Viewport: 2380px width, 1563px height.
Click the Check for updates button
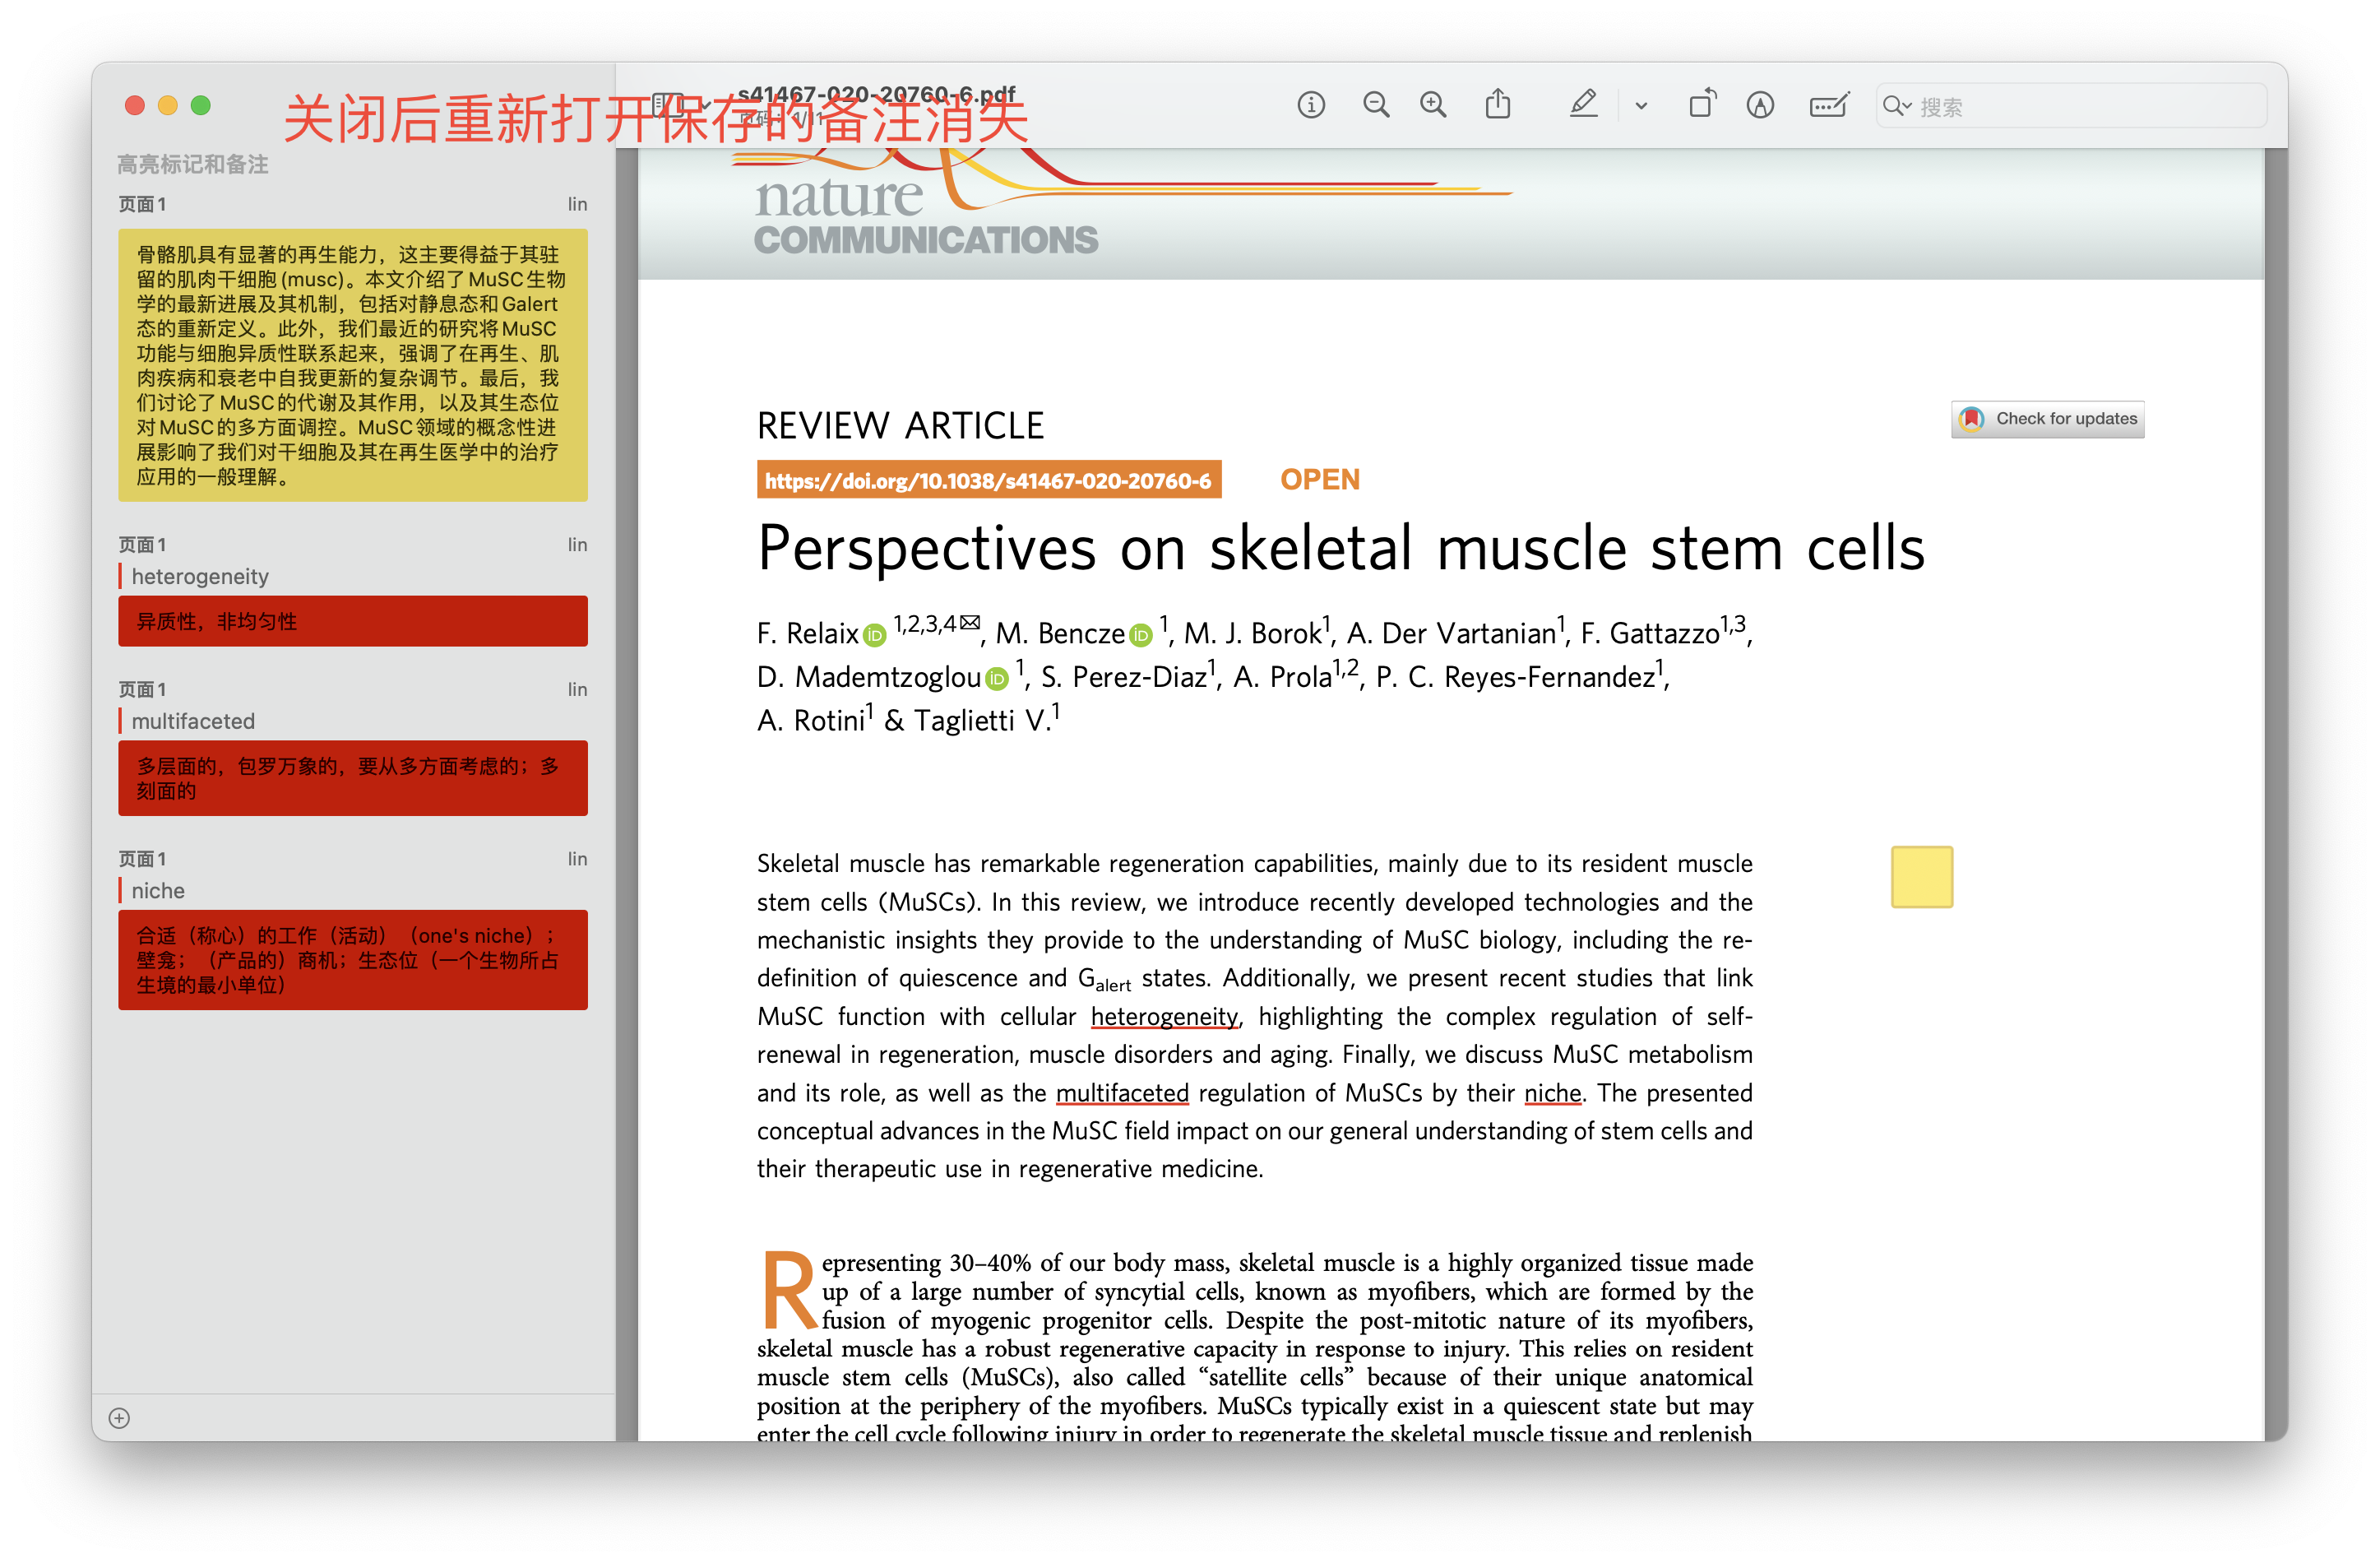pos(2047,419)
